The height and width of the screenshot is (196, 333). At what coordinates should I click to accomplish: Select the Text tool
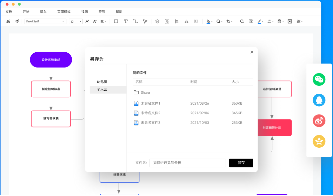coord(125,21)
